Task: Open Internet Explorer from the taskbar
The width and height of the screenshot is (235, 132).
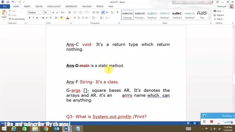Action: coord(14,129)
